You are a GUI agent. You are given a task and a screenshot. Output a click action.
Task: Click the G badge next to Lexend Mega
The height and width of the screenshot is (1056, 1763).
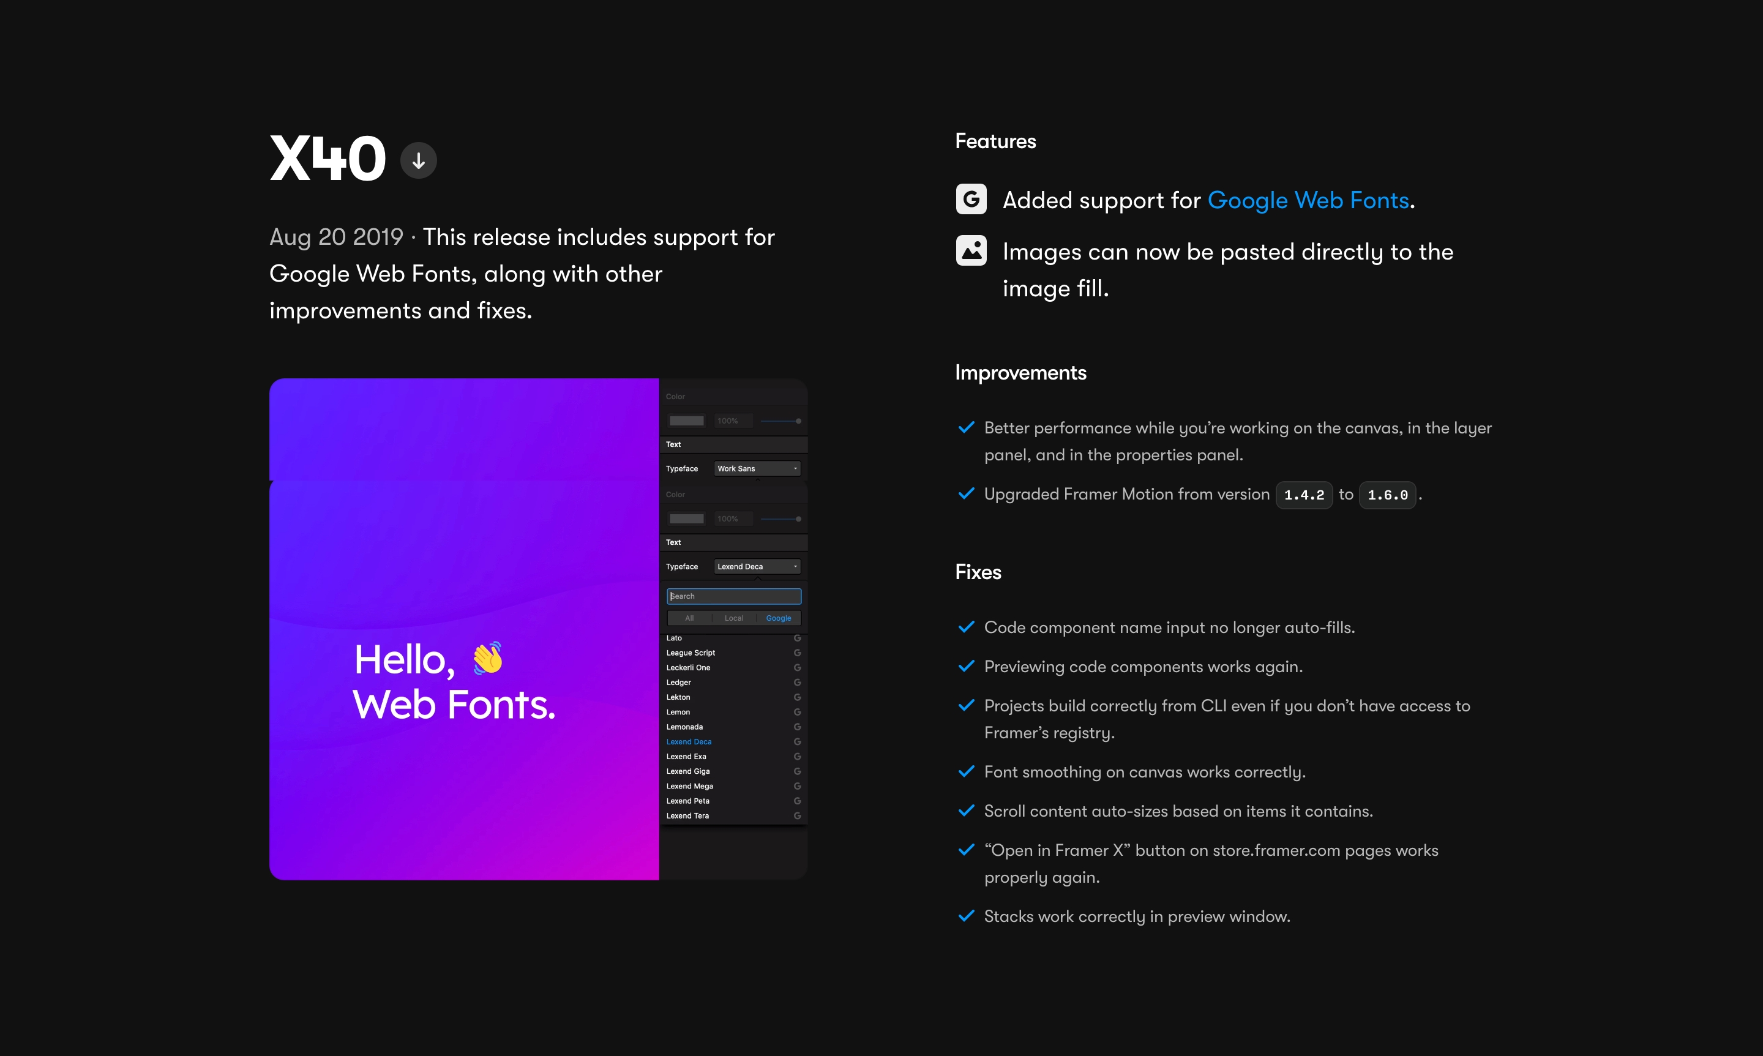798,785
